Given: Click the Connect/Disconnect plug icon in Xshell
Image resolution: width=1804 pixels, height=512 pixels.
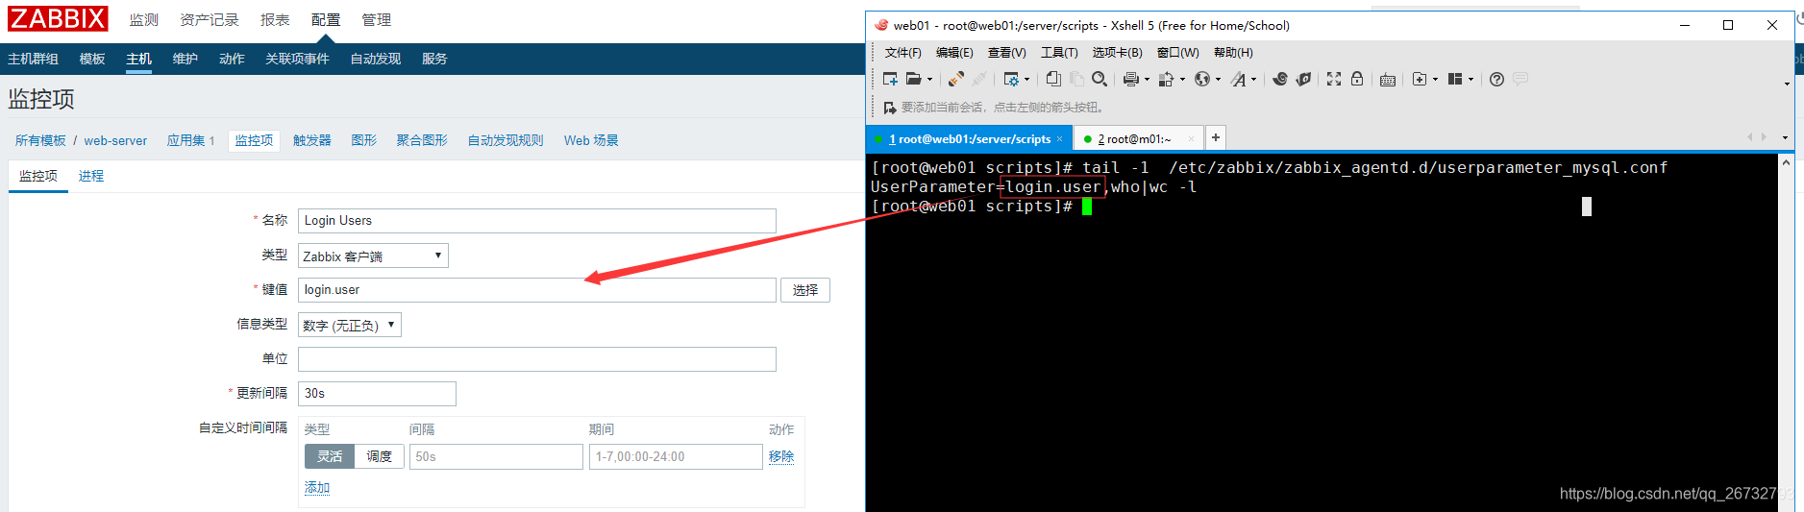Looking at the screenshot, I should pos(955,79).
